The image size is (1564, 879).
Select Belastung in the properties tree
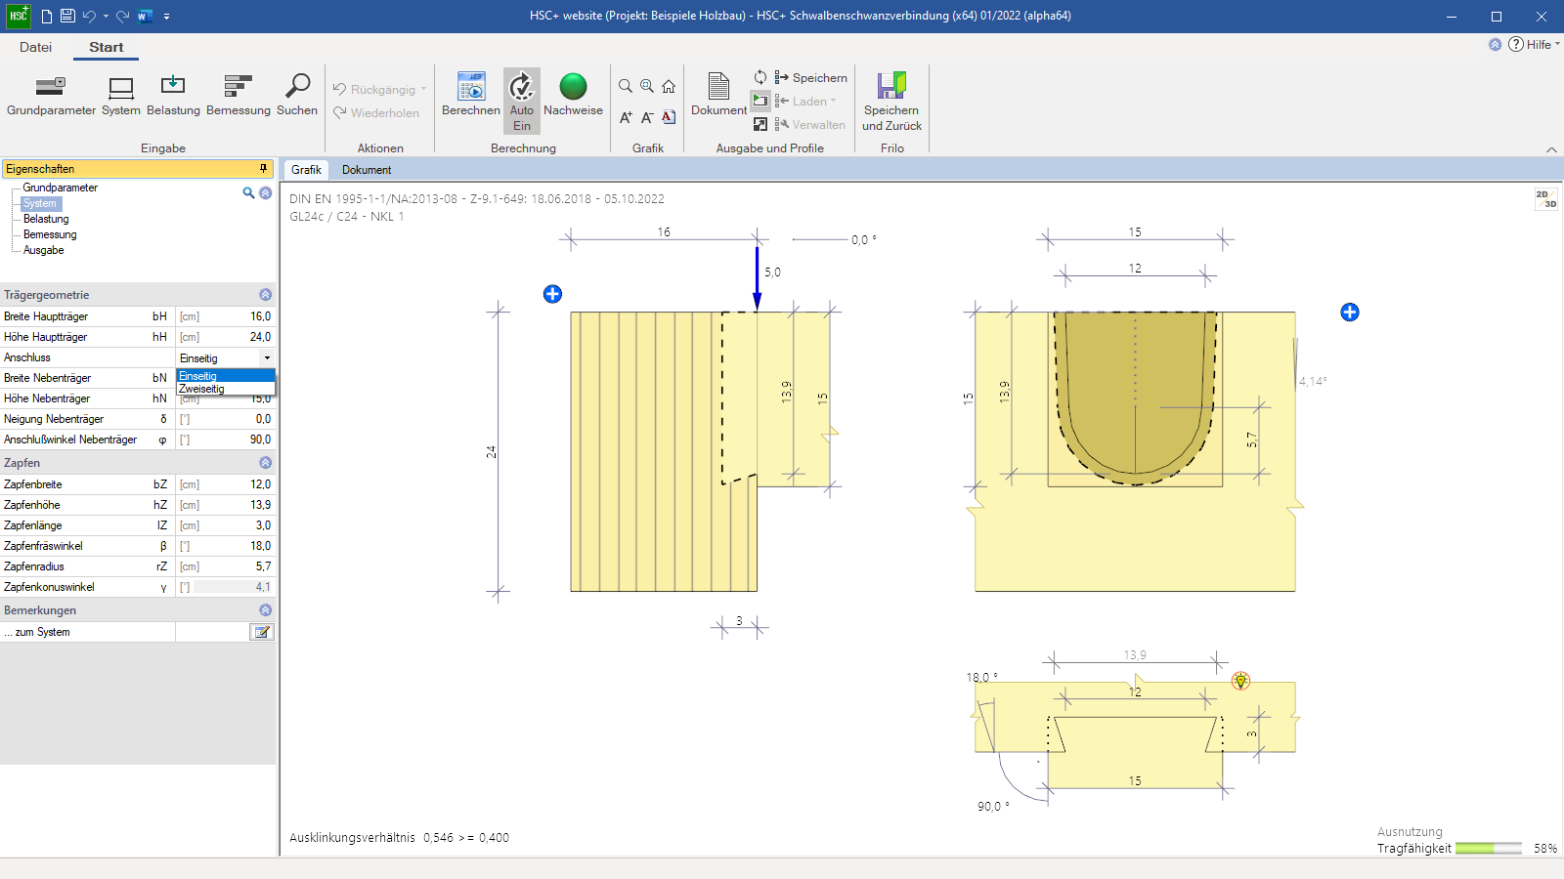coord(46,219)
